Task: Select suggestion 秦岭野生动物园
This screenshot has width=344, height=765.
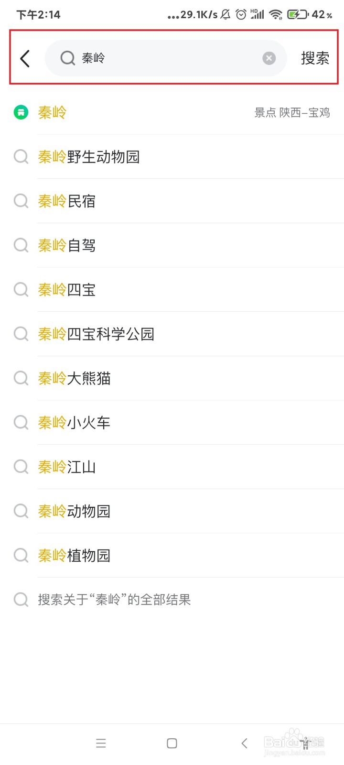Action: click(89, 157)
